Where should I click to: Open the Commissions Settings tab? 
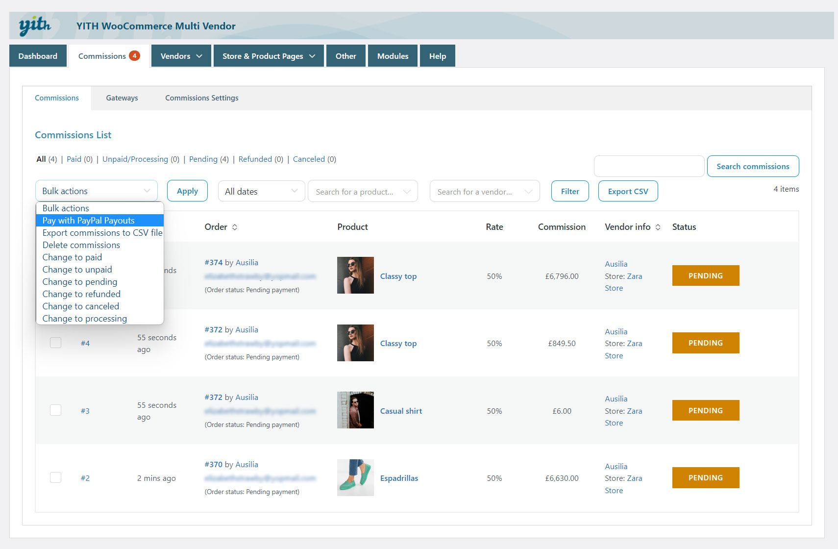point(201,98)
